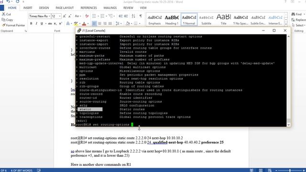
Task: Apply the Subtitle style
Action: click(206, 19)
